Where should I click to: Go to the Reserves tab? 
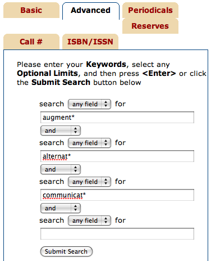point(150,26)
